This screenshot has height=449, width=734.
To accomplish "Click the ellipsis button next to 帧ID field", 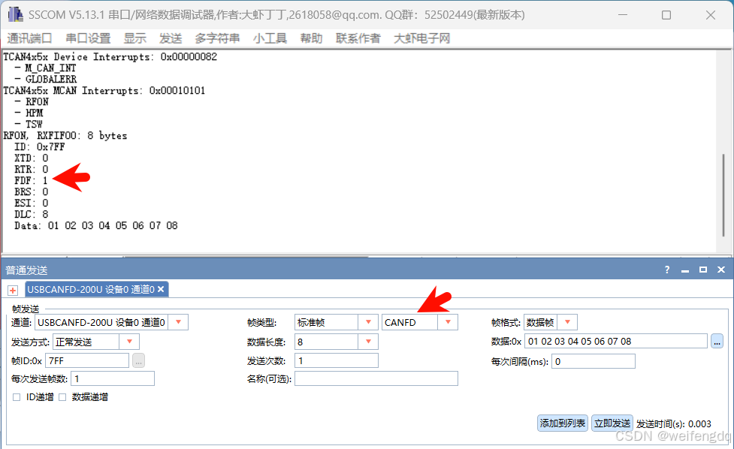I will 138,360.
